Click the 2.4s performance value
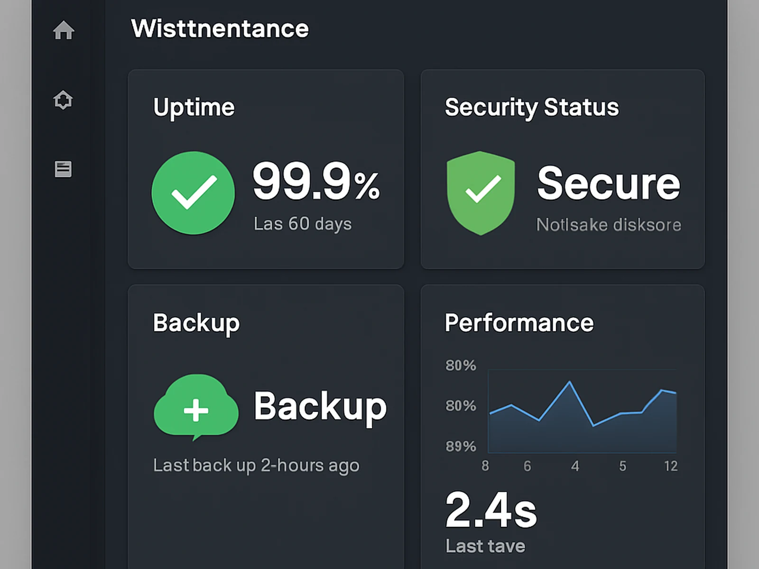This screenshot has height=569, width=759. [491, 510]
